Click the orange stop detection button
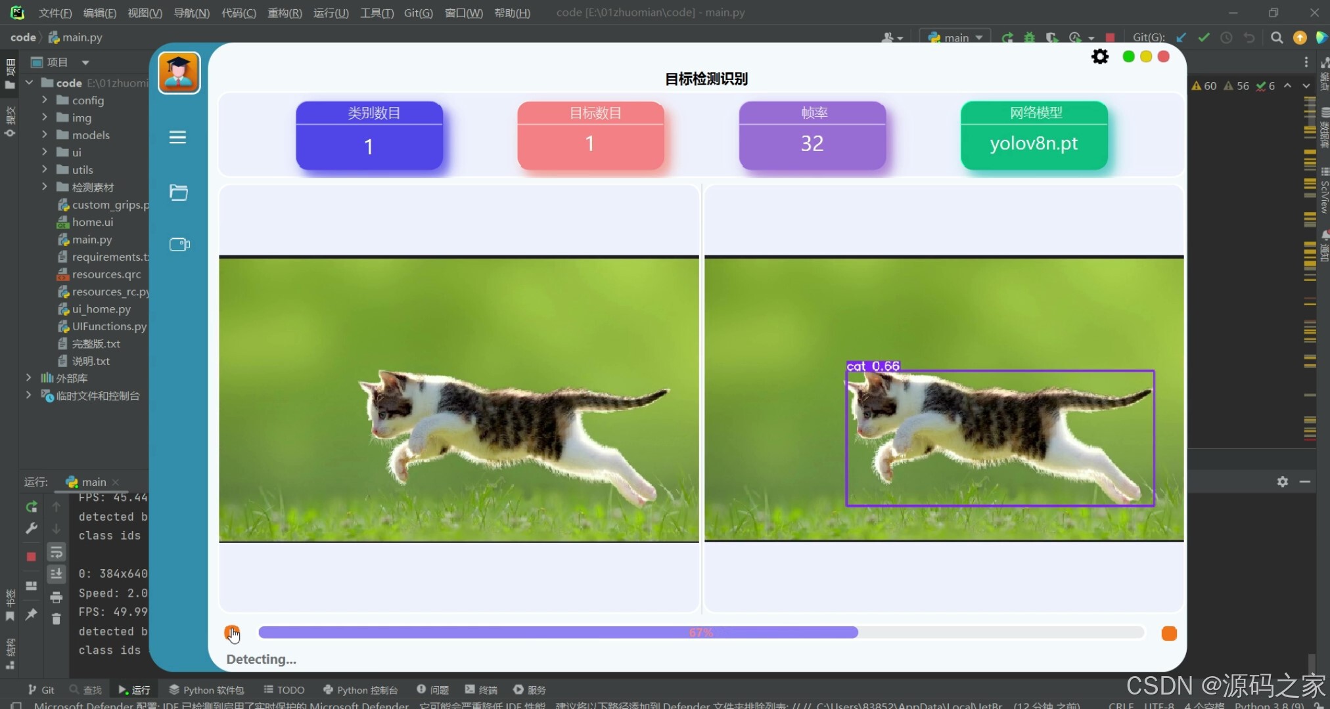1330x709 pixels. (x=1168, y=633)
